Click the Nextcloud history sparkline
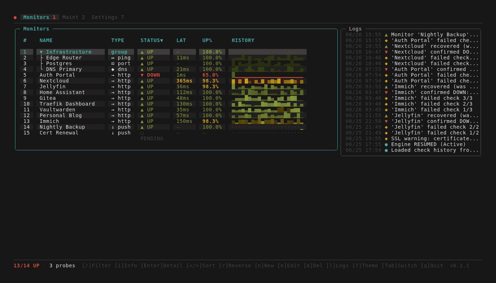The width and height of the screenshot is (496, 283). tap(267, 81)
